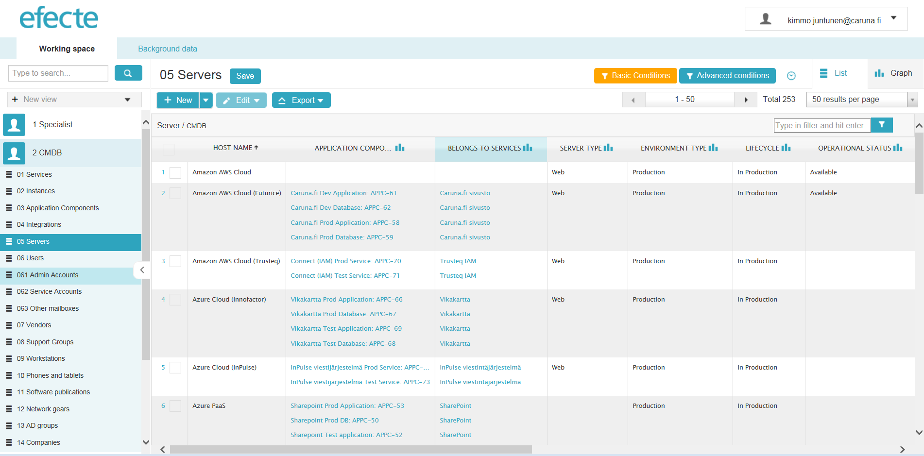Open chart for Lifecycle column

[786, 148]
